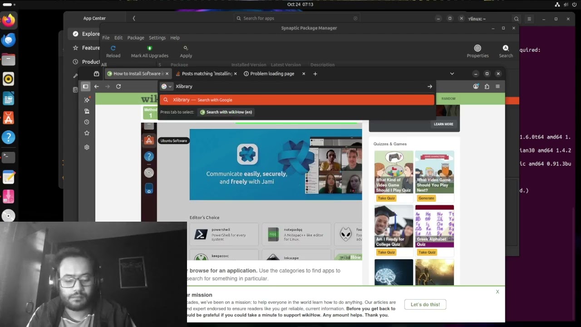581x327 pixels.
Task: Click the 'Let's do this!' button
Action: (425, 304)
